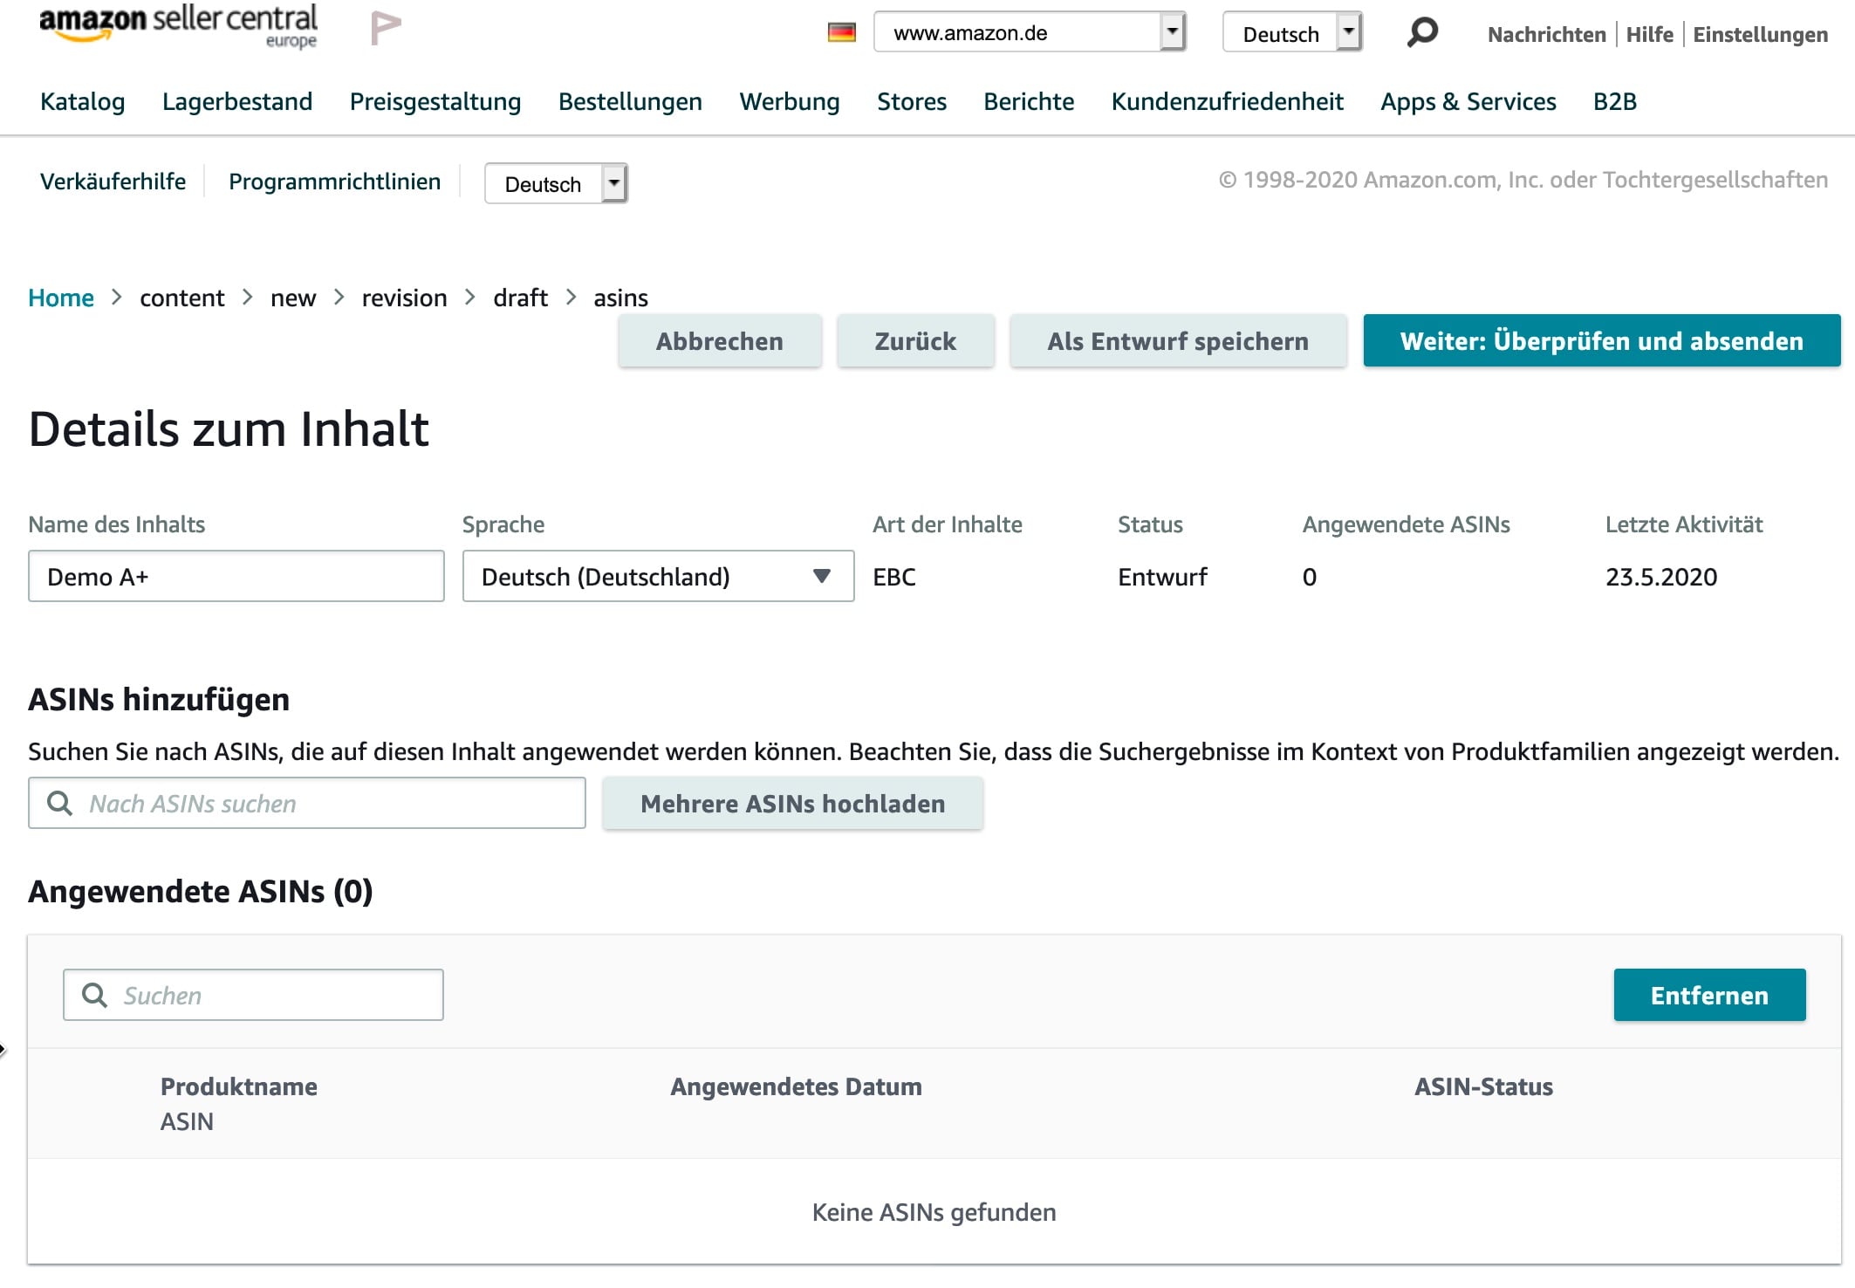Click the draft breadcrumb item
This screenshot has width=1855, height=1288.
click(x=521, y=298)
